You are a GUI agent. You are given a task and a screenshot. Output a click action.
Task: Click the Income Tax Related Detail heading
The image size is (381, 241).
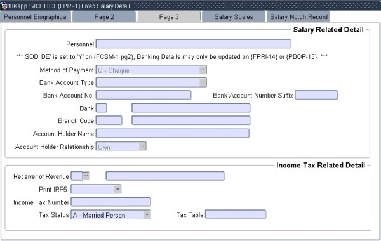pos(321,166)
